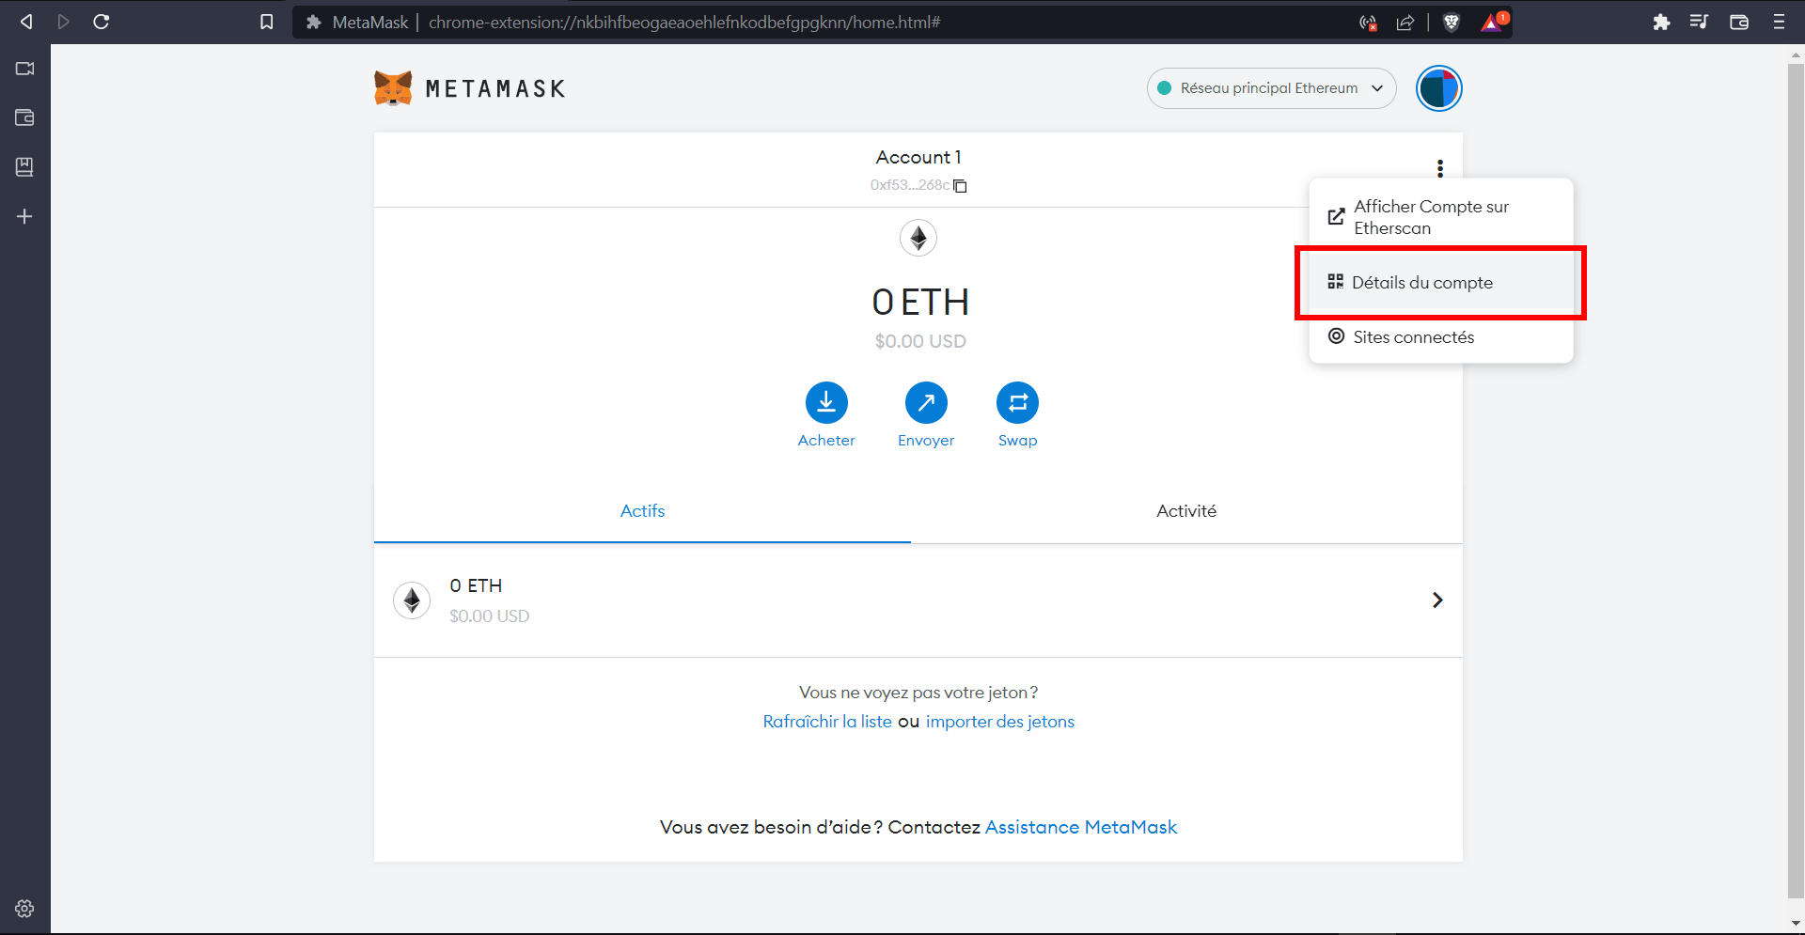The image size is (1805, 935).
Task: Click the sidebar video call icon
Action: tap(24, 69)
